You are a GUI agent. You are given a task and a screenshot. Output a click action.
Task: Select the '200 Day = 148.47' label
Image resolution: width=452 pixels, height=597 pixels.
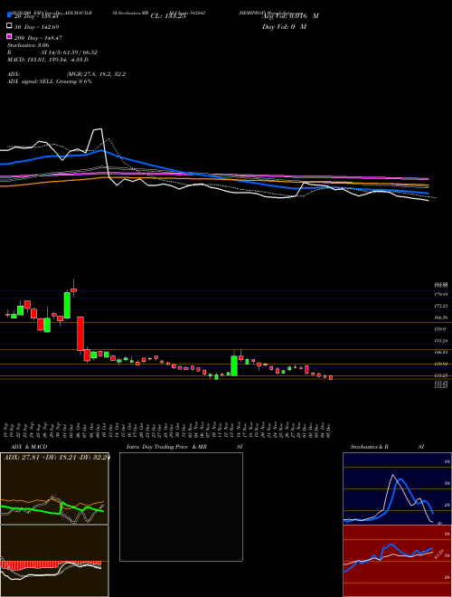pos(38,38)
